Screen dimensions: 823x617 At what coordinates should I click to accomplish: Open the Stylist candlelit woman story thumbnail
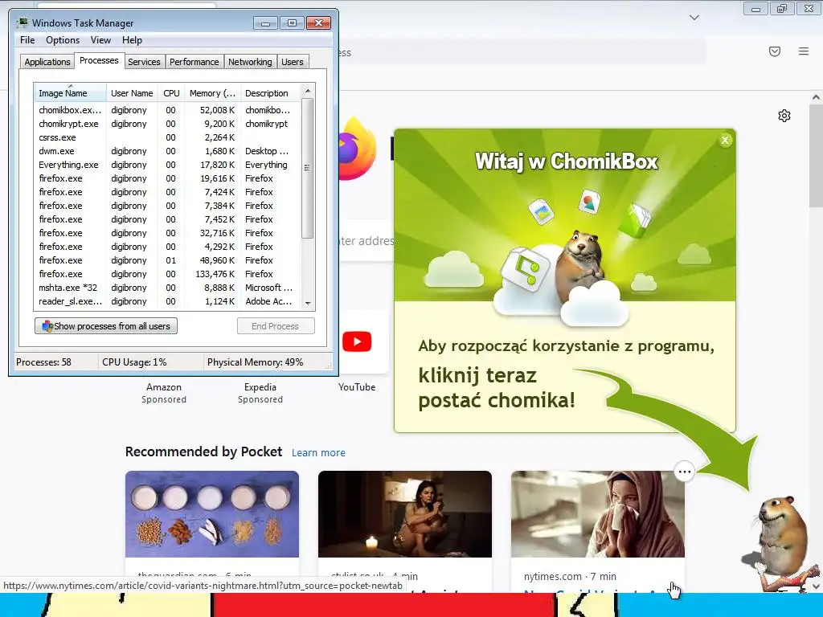click(405, 514)
